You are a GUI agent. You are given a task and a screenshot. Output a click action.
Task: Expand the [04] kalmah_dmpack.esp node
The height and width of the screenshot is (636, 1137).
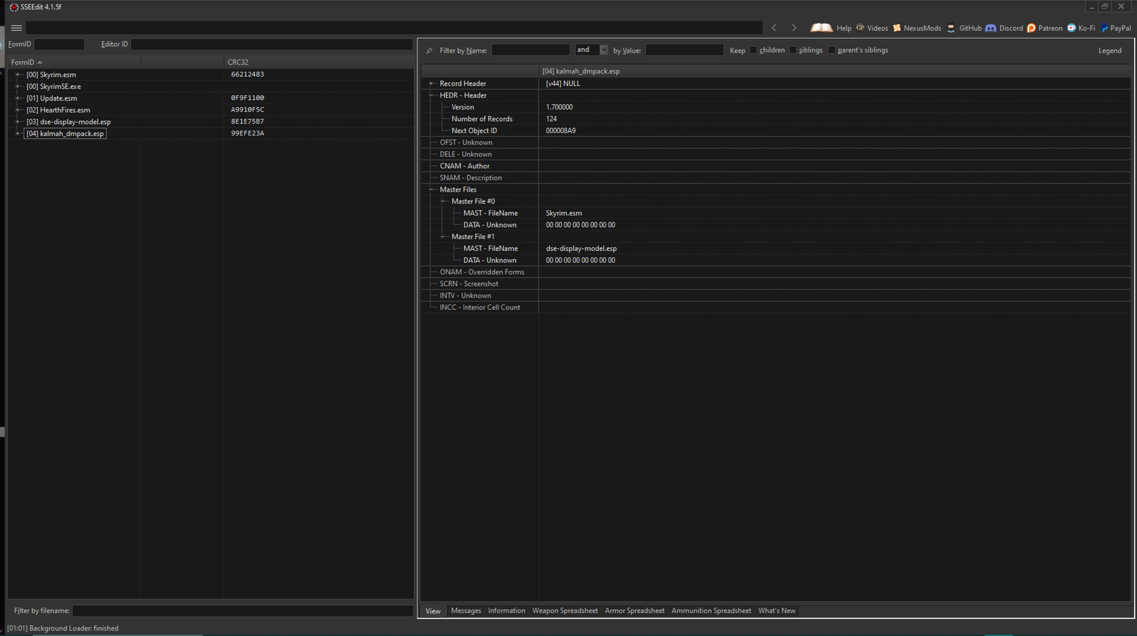[x=17, y=134]
